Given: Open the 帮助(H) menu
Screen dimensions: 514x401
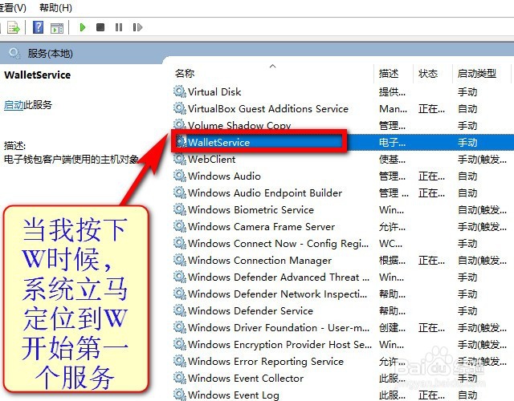Looking at the screenshot, I should click(55, 7).
